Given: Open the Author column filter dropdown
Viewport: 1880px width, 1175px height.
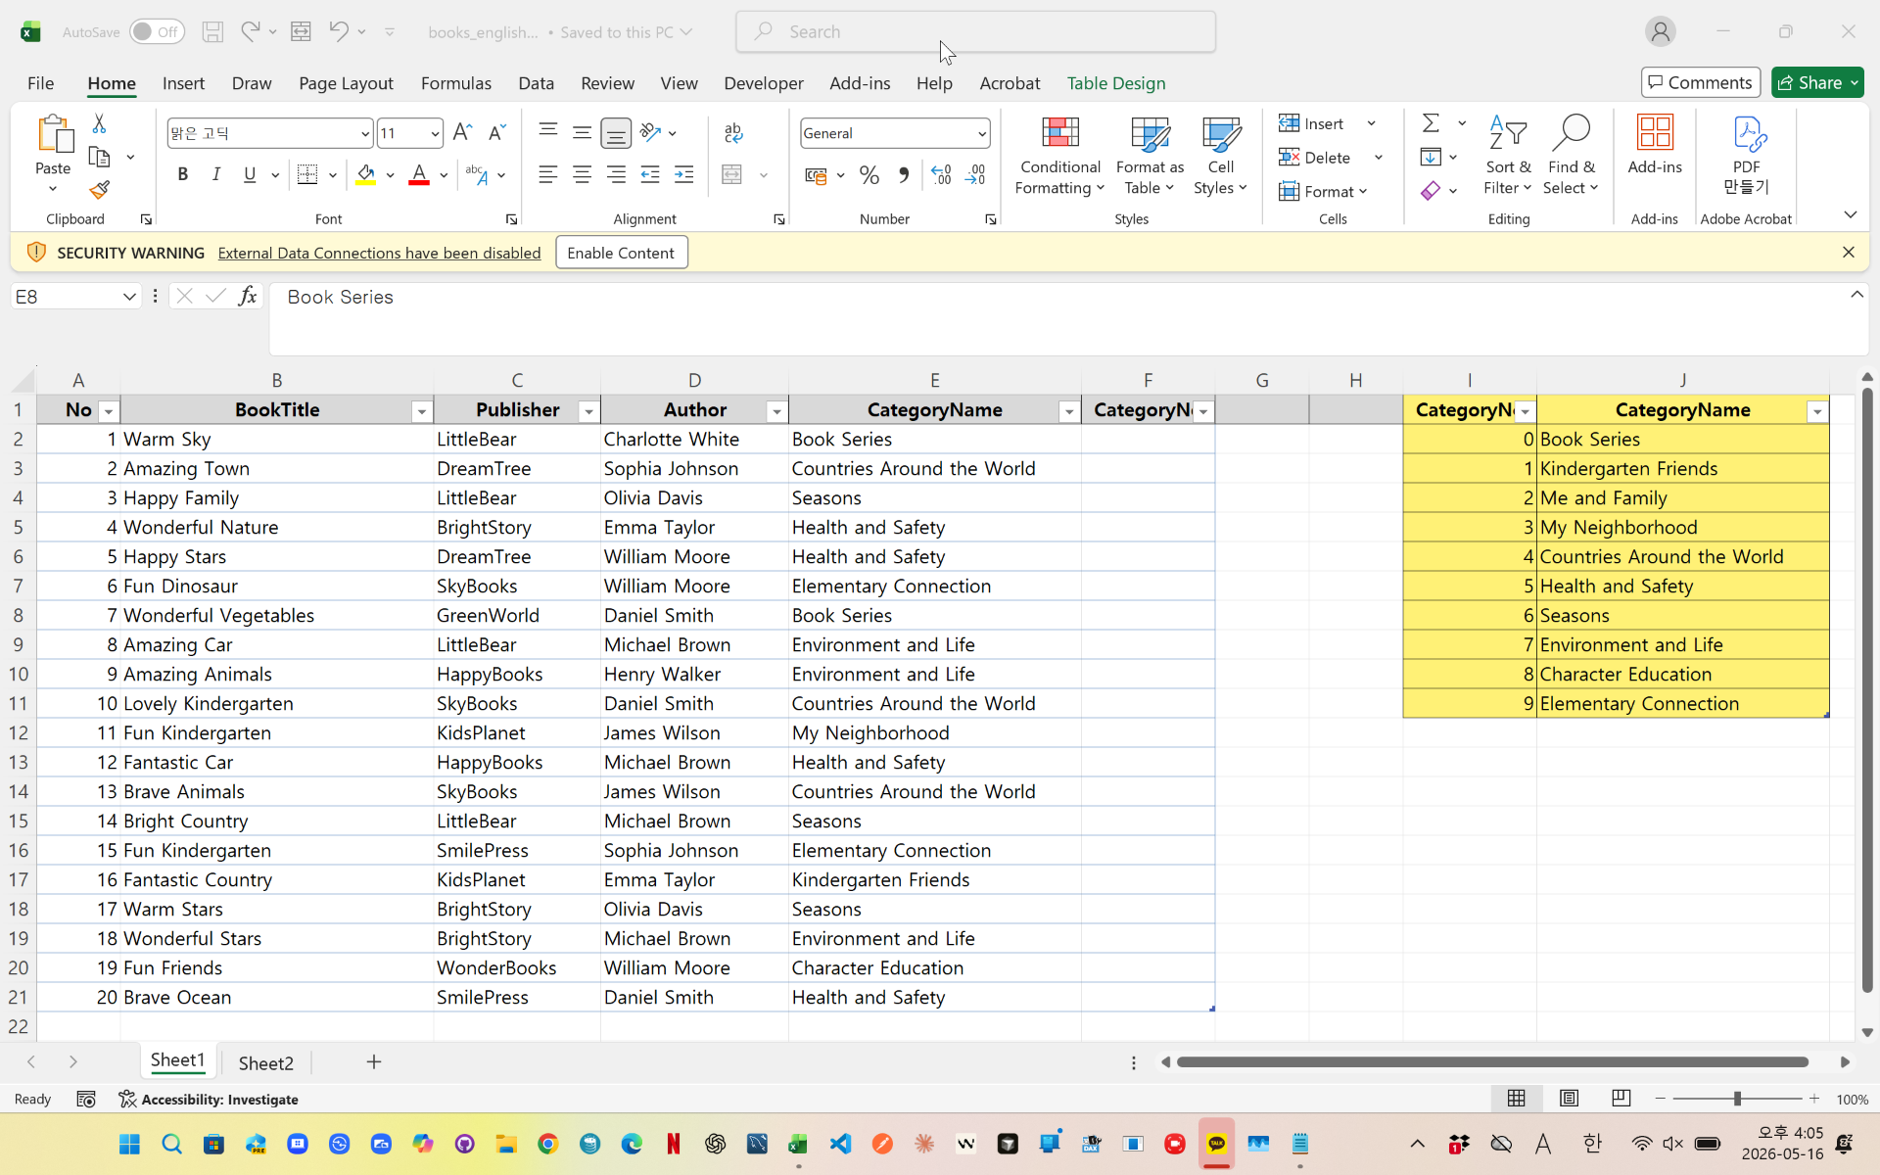Looking at the screenshot, I should coord(776,411).
